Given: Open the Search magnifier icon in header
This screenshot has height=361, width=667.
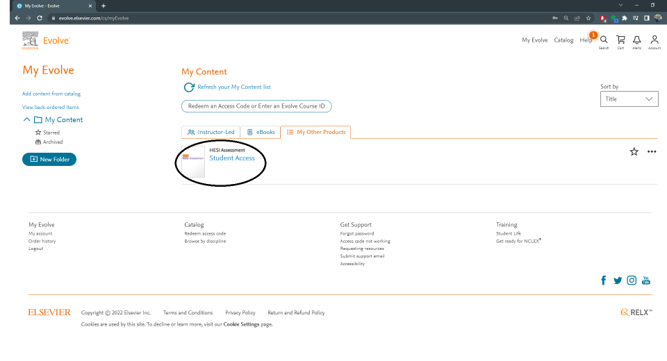Looking at the screenshot, I should pos(604,40).
